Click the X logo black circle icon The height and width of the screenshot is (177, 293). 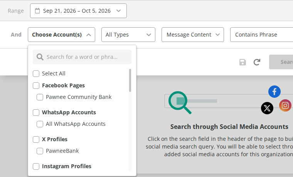click(x=267, y=108)
